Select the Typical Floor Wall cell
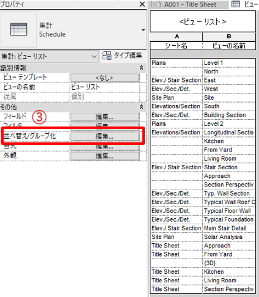The width and height of the screenshot is (259, 297). pos(229,211)
